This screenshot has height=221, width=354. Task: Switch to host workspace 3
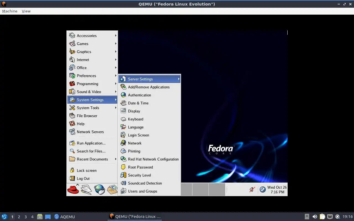click(x=26, y=217)
